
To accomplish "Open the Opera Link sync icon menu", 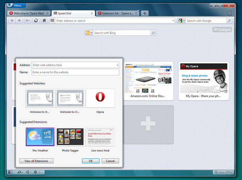I will tap(20, 172).
